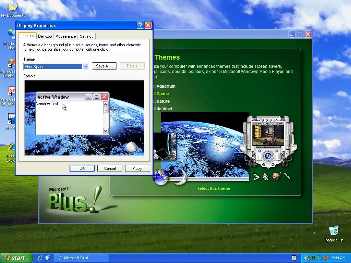Click the green grid tray icon
351x263 pixels.
[313, 258]
